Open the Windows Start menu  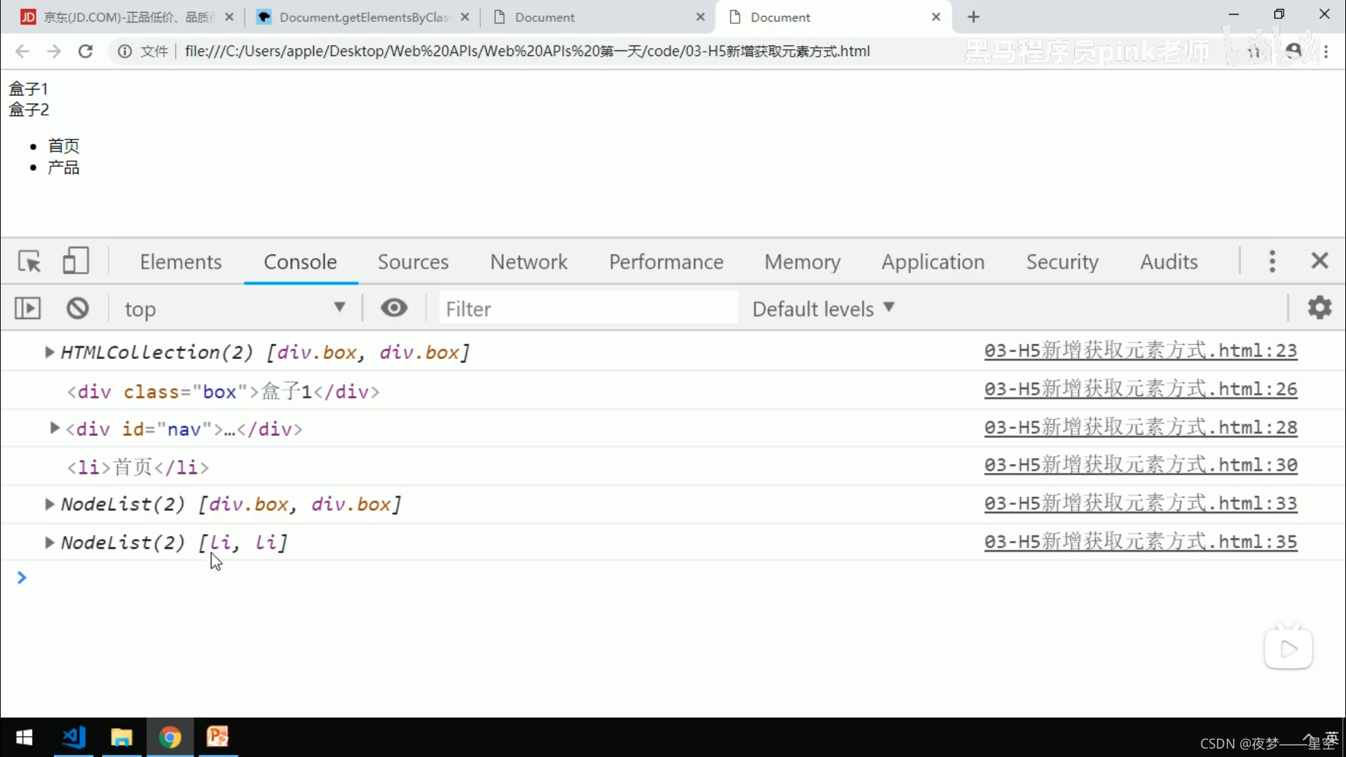24,737
